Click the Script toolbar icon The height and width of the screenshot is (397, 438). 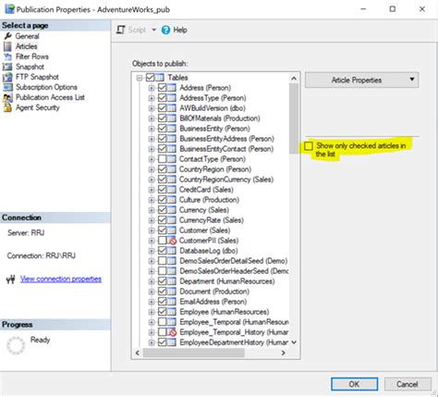(x=121, y=30)
